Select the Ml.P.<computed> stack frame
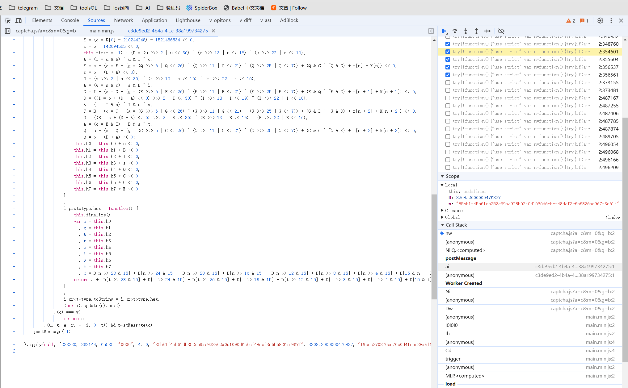 click(x=530, y=376)
